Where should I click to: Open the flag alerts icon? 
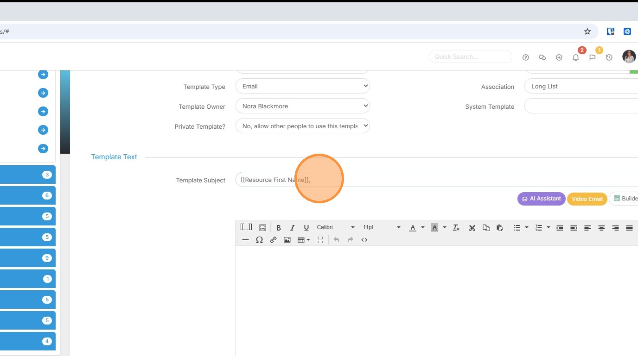(592, 57)
